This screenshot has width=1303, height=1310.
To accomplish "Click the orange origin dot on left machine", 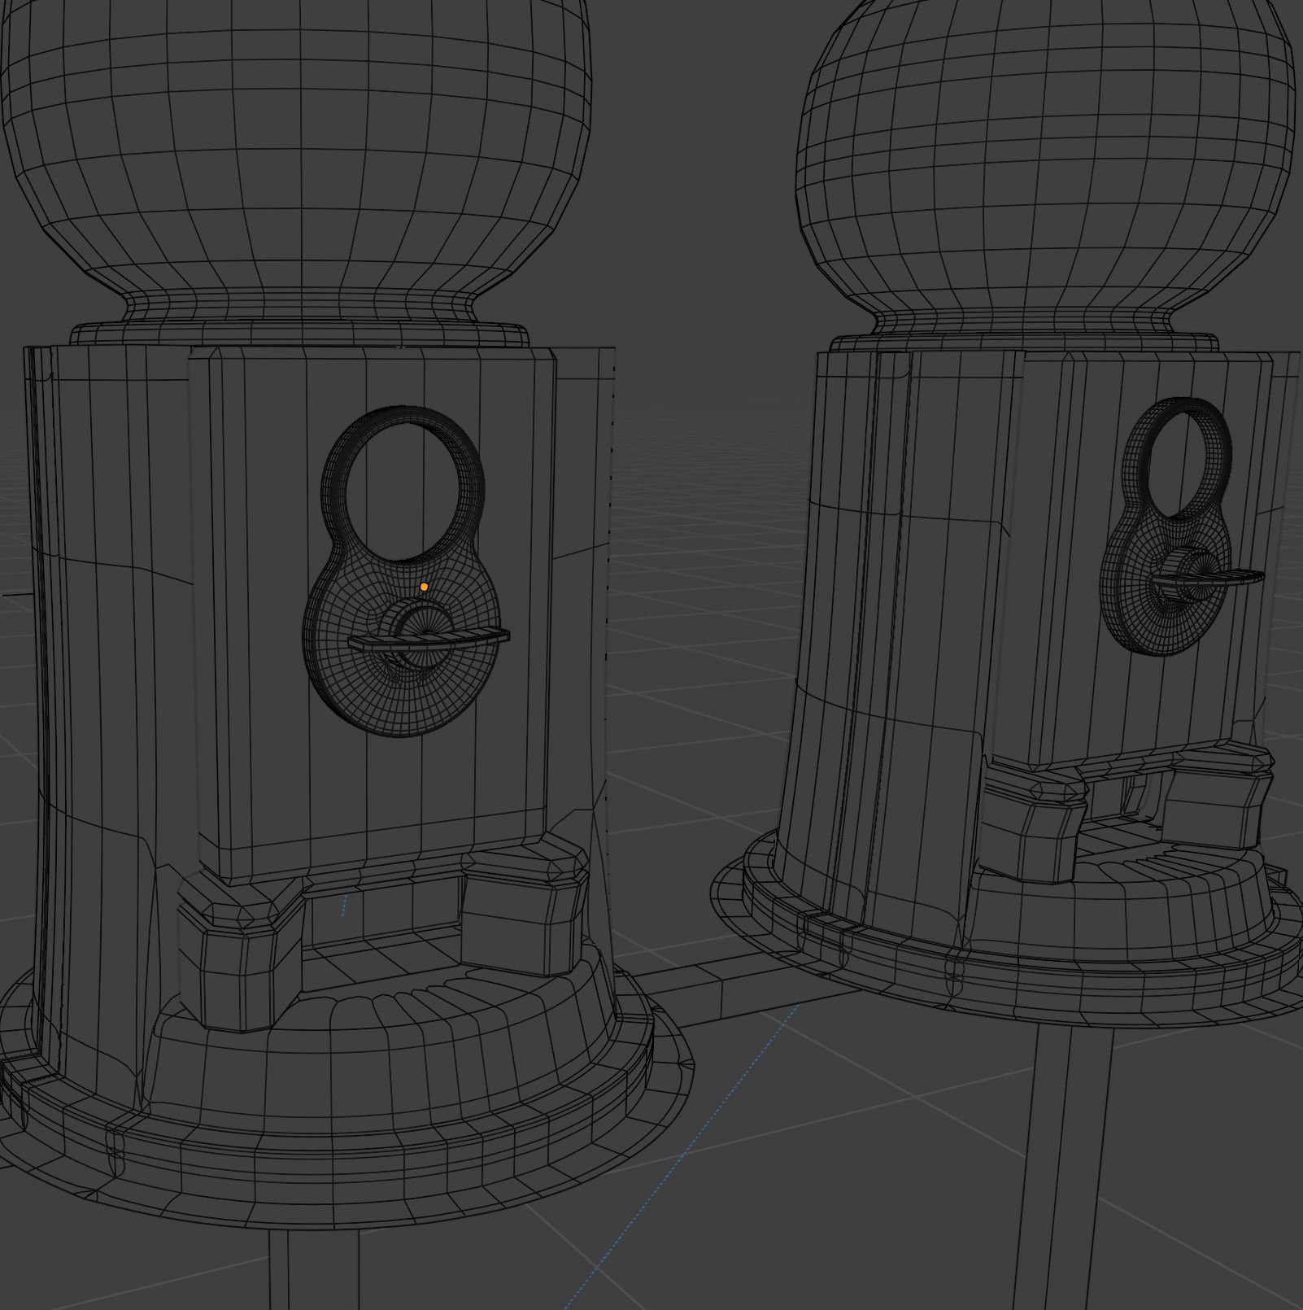I will click(424, 587).
